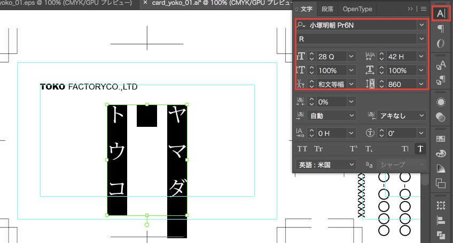Viewport: 453px width, 243px height.
Task: Toggle the All Caps (TT) button
Action: pos(302,149)
